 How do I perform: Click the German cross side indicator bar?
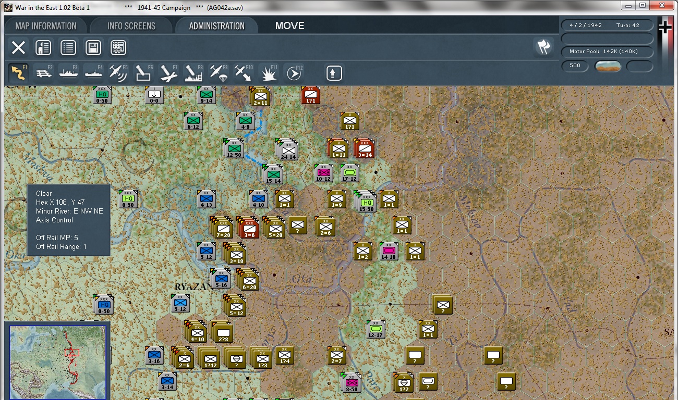click(x=664, y=44)
